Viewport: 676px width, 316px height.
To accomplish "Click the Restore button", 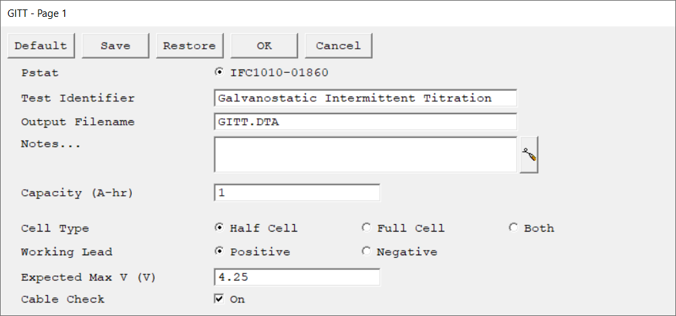I will [189, 46].
